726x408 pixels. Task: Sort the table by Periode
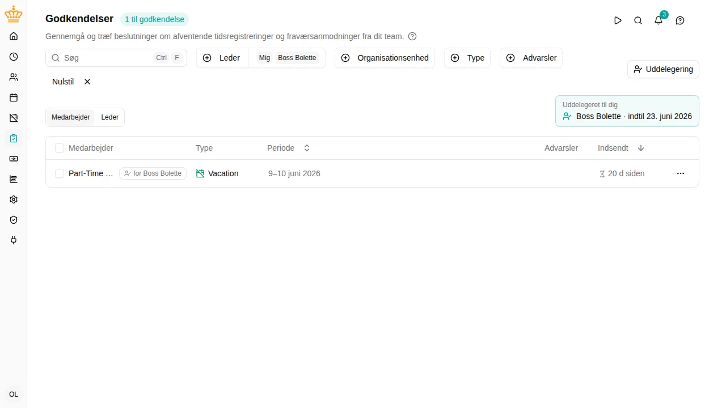289,148
